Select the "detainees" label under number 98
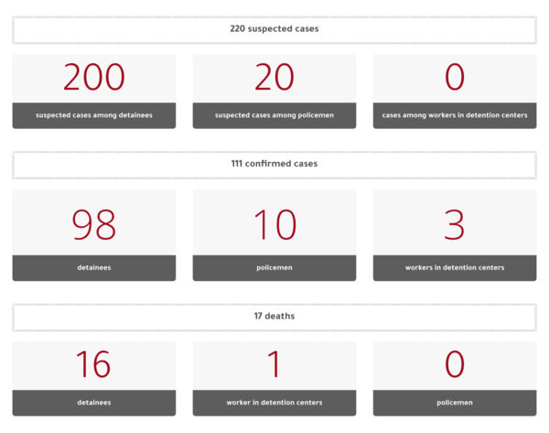549x433 pixels. (94, 268)
